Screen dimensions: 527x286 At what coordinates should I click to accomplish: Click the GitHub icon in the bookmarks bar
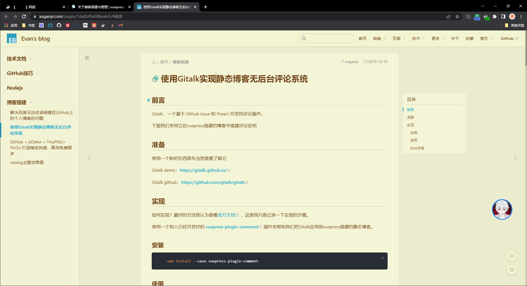(x=59, y=25)
